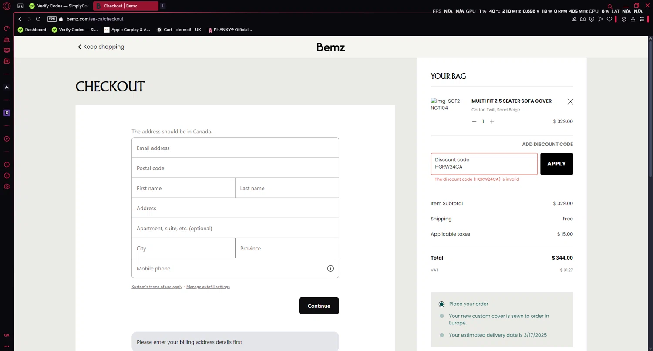Screen dimensions: 653x351
Task: Focus the Apartment, suite field
Action: coord(235,228)
